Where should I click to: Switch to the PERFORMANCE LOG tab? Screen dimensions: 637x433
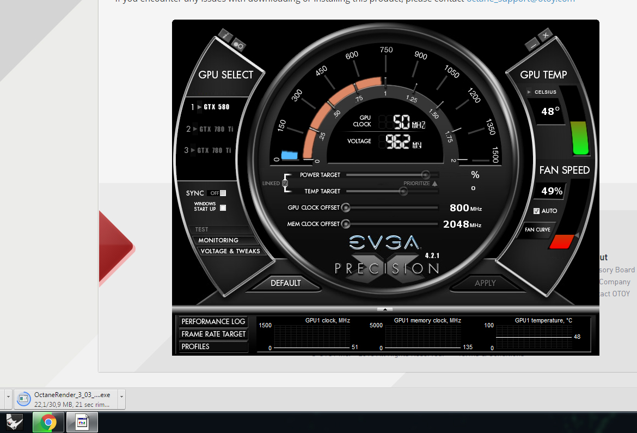coord(213,321)
